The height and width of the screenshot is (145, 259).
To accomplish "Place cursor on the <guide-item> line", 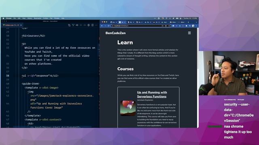I will click(x=30, y=84).
